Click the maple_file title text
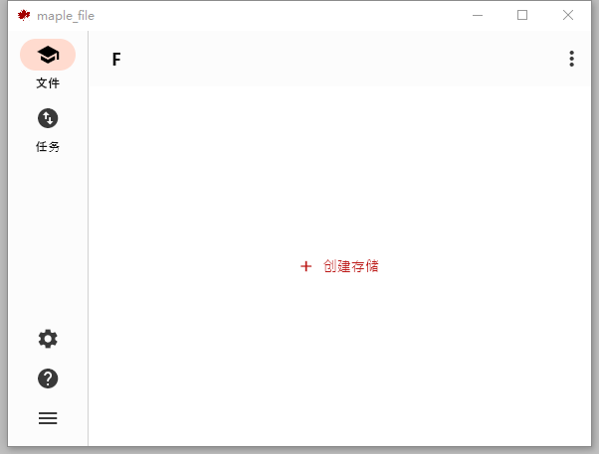Viewport: 599px width, 454px height. [x=66, y=16]
